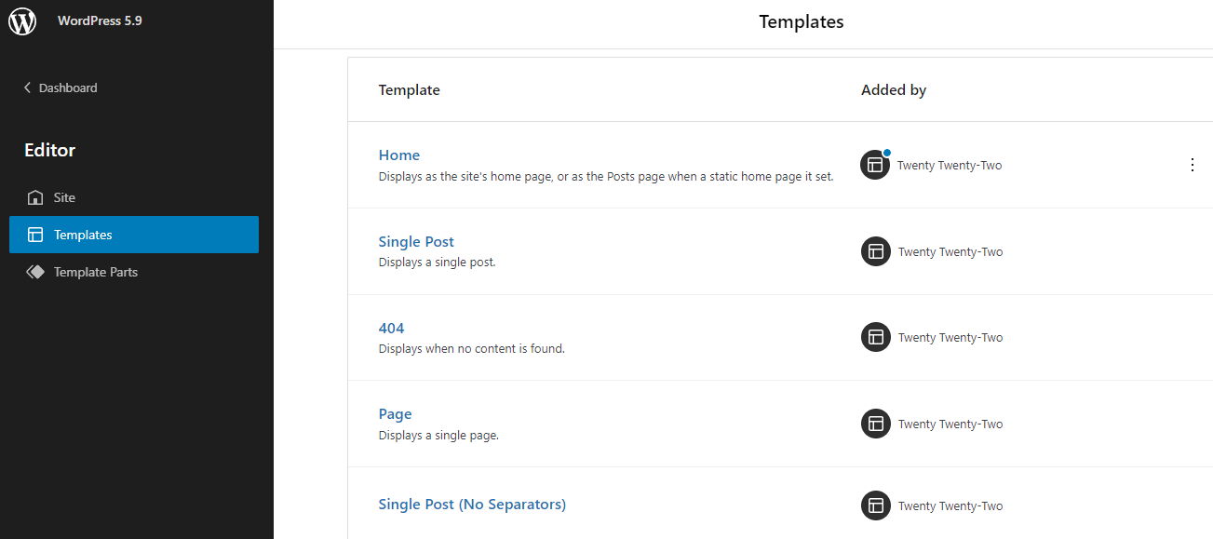The width and height of the screenshot is (1213, 539).
Task: Open the Single Post template link
Action: [x=416, y=242]
